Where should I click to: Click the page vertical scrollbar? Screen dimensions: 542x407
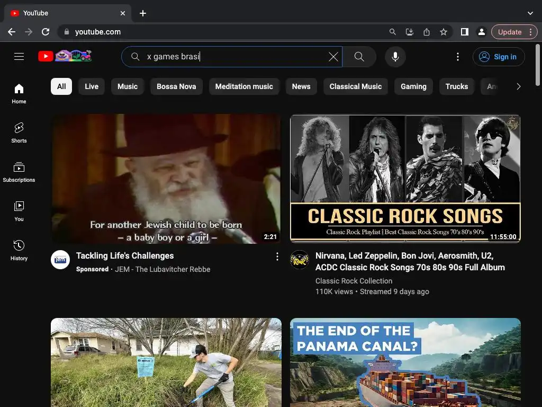538,65
